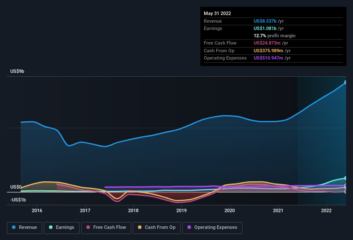The height and width of the screenshot is (240, 353).
Task: Click the 2022 x-axis label
Action: click(x=326, y=210)
